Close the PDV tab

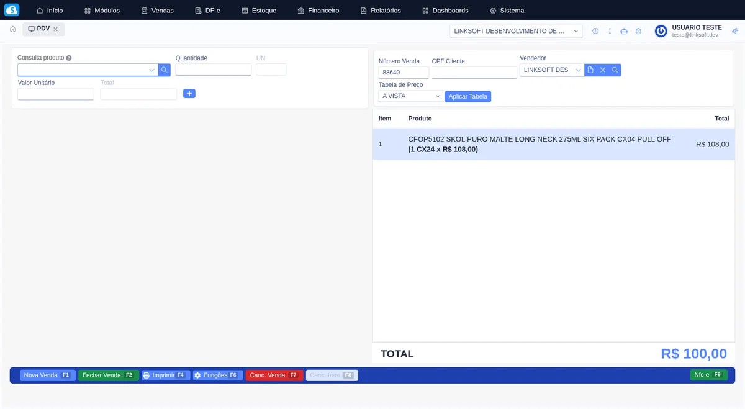tap(55, 29)
